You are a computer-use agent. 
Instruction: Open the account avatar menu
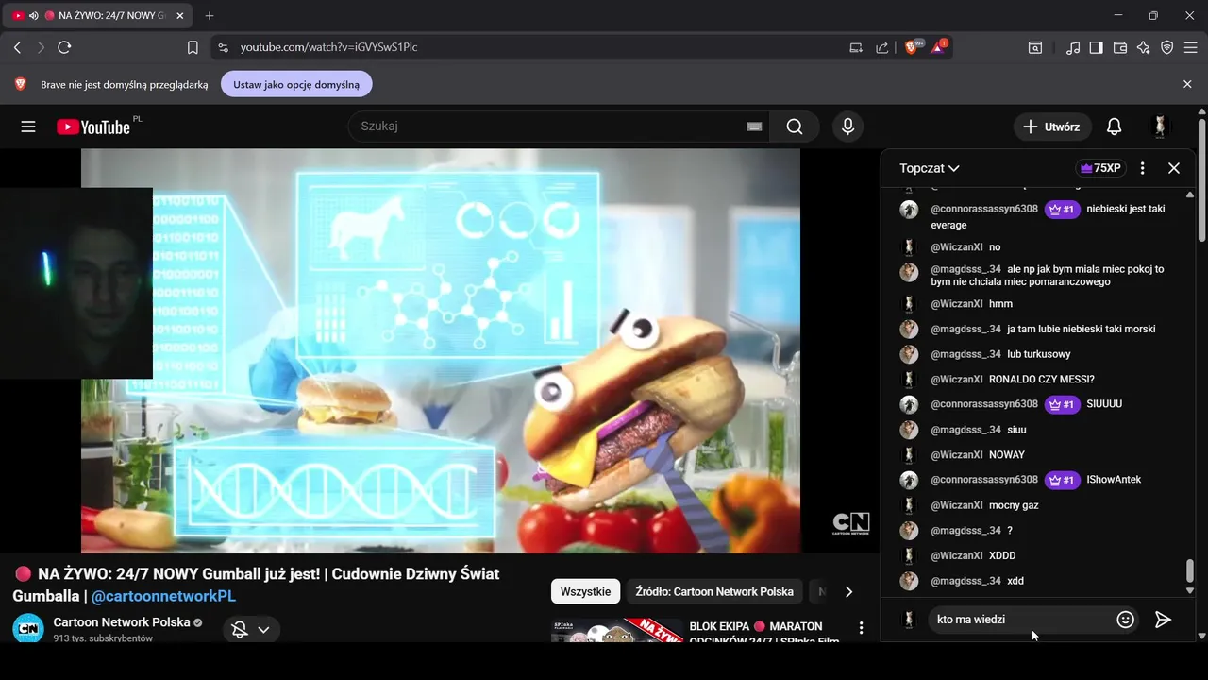(1160, 127)
